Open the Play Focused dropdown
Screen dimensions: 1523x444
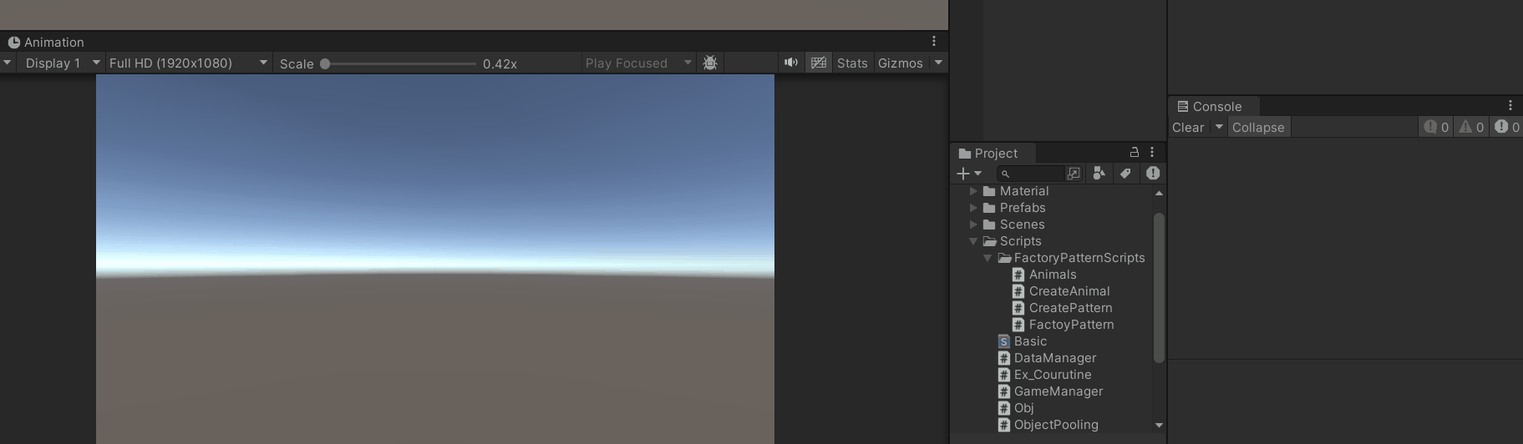pyautogui.click(x=638, y=63)
